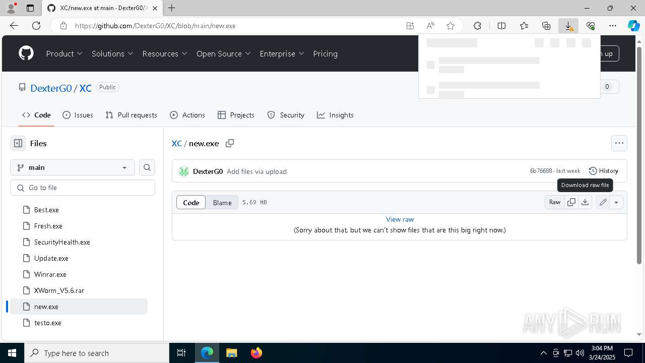Open the Copilot sidebar icon
Screen dimensions: 645x363
point(634,26)
